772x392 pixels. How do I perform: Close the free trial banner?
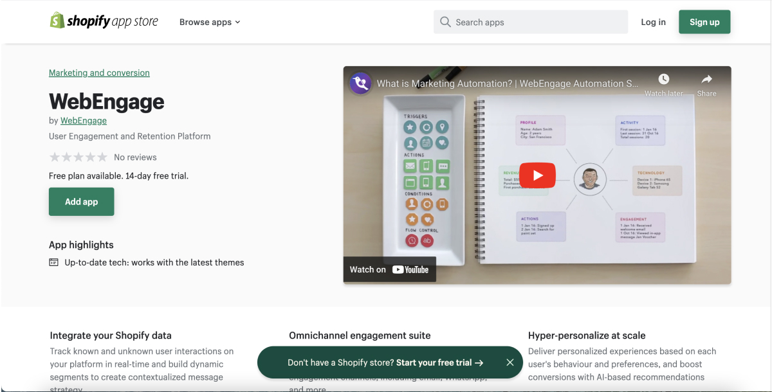(x=510, y=362)
